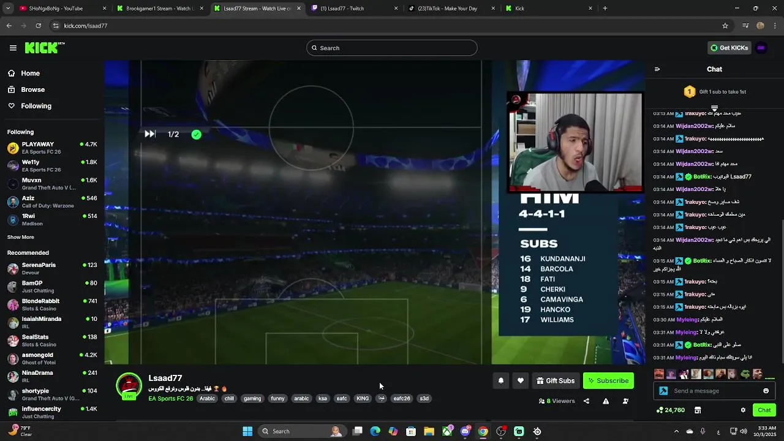Bookmark this page with star icon

coord(725,26)
